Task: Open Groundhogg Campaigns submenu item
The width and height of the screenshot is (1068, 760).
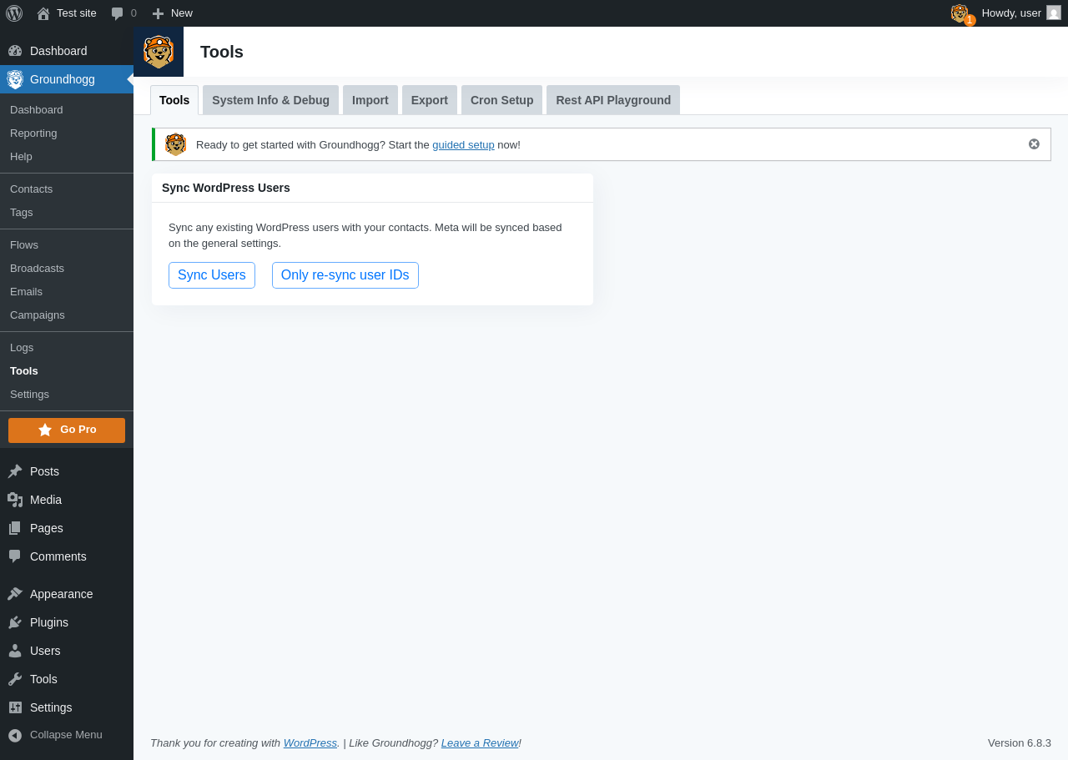Action: click(67, 315)
